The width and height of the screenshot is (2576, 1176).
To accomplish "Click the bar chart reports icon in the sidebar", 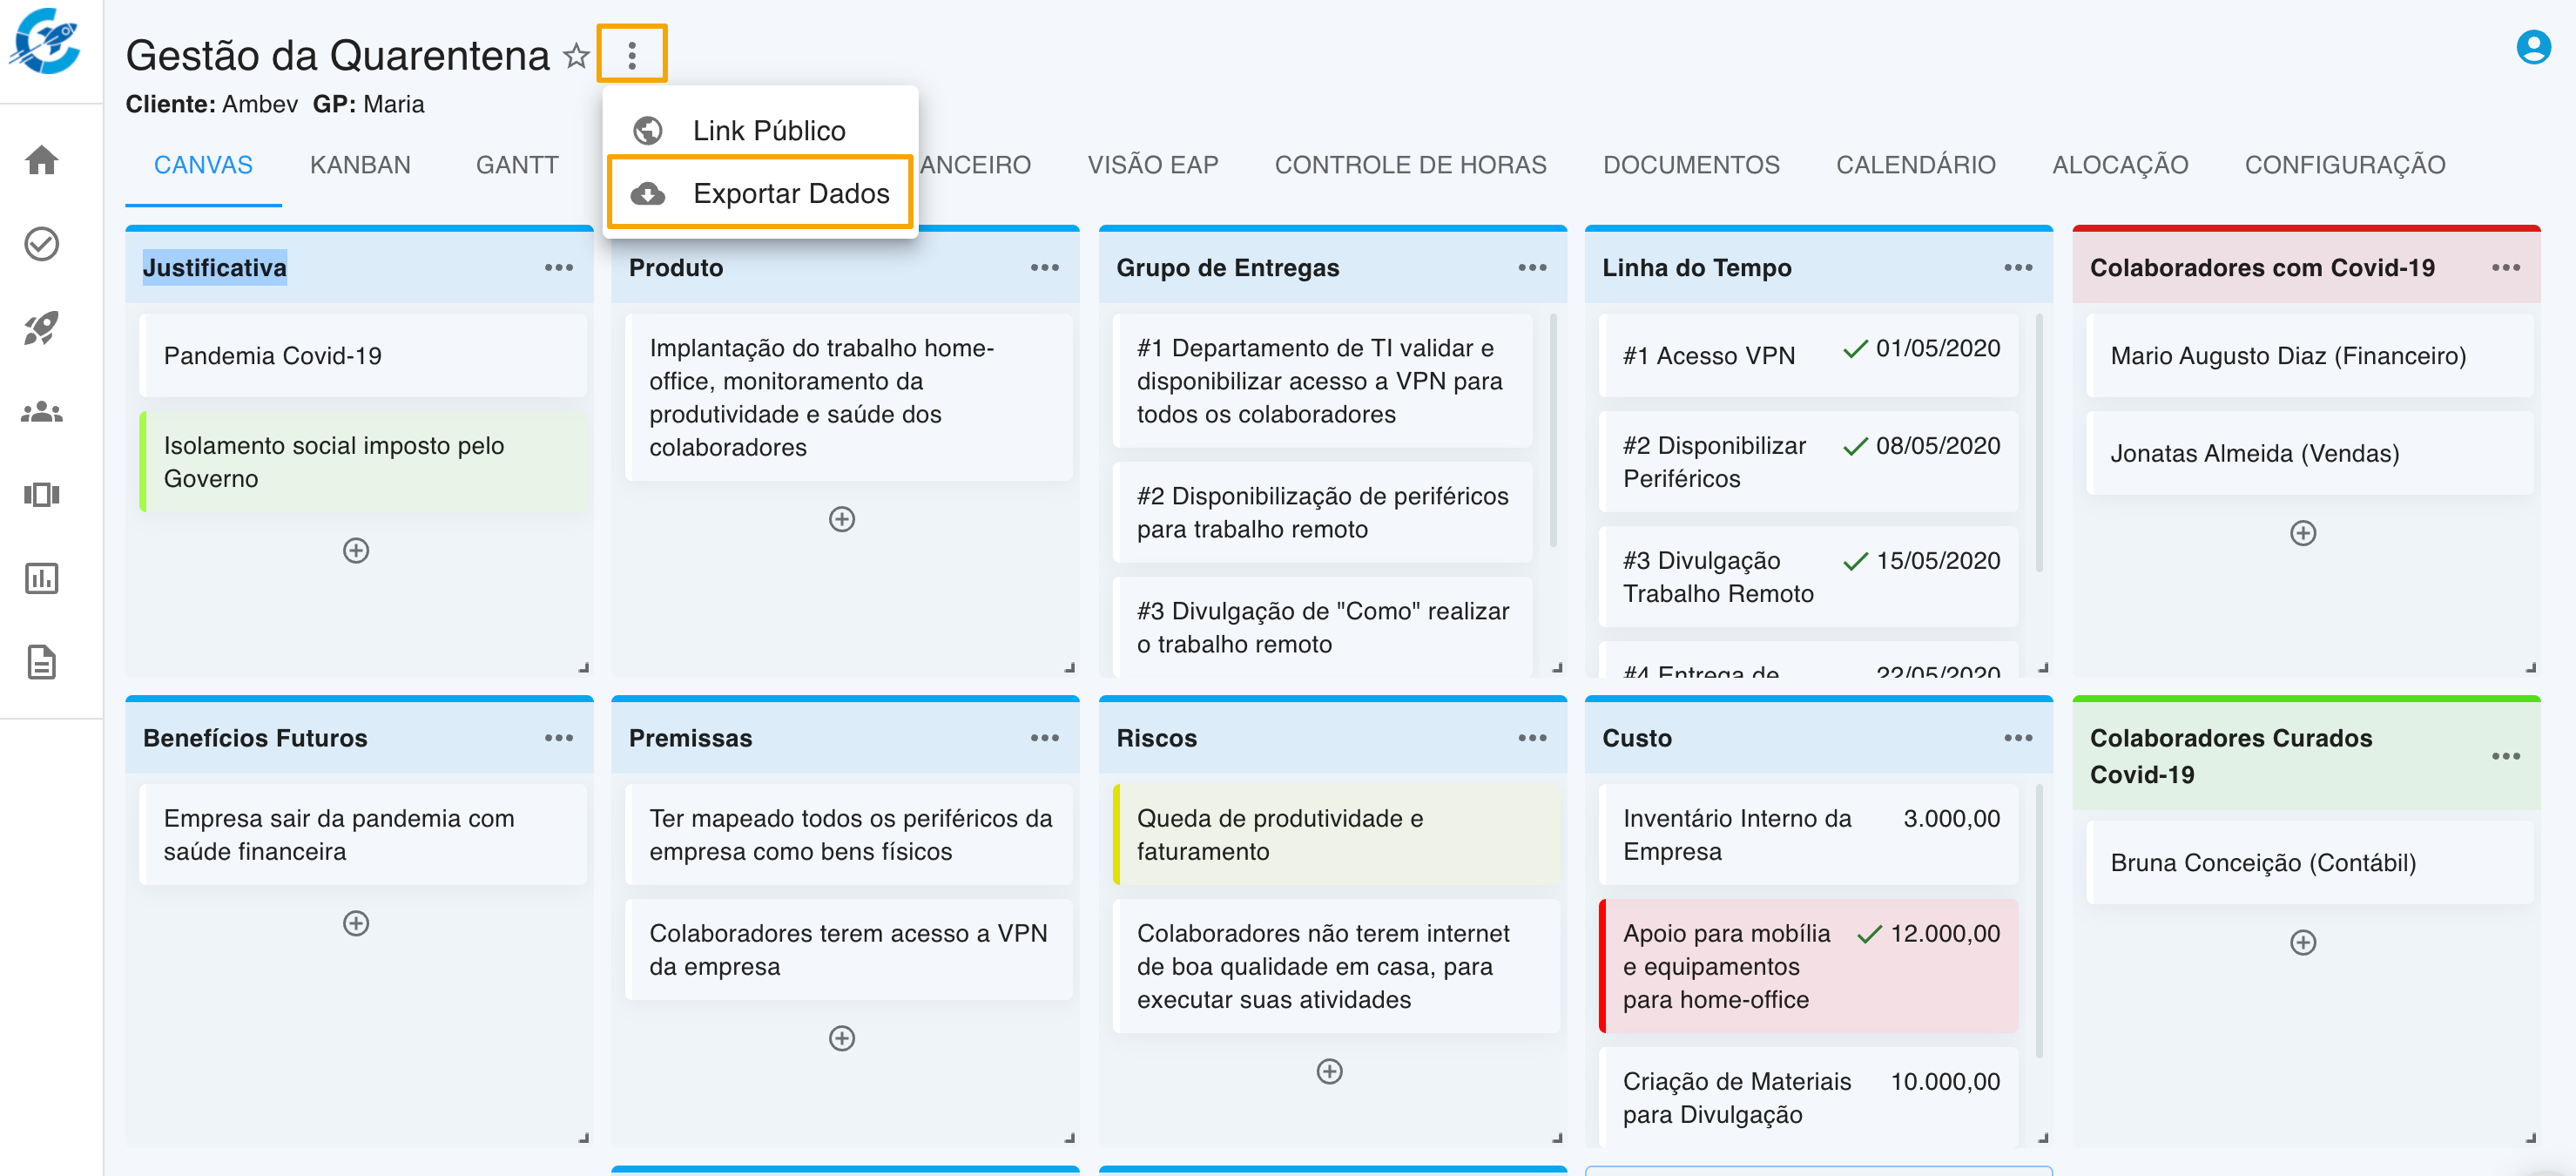I will pos(42,578).
